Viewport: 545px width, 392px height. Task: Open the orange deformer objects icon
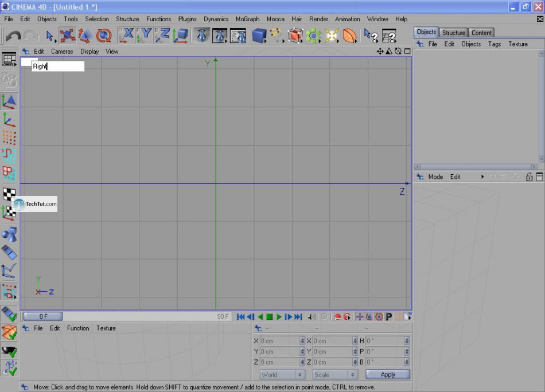point(350,36)
